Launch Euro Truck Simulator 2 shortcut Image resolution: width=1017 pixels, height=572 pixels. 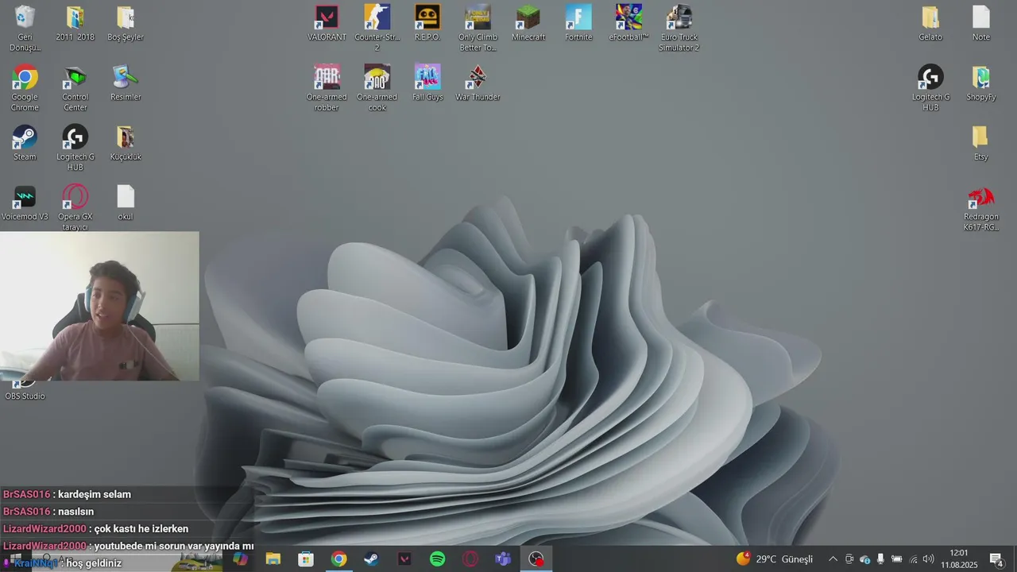[679, 28]
